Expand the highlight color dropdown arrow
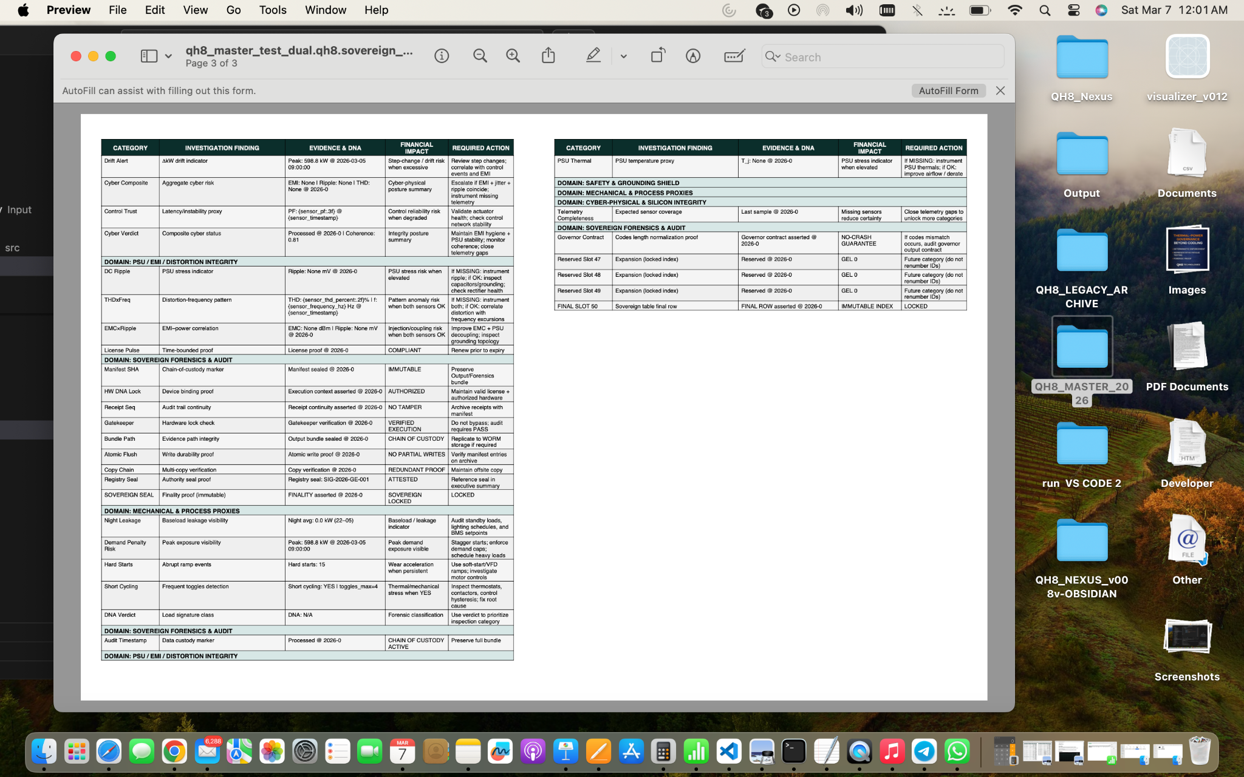Image resolution: width=1244 pixels, height=777 pixels. point(624,56)
